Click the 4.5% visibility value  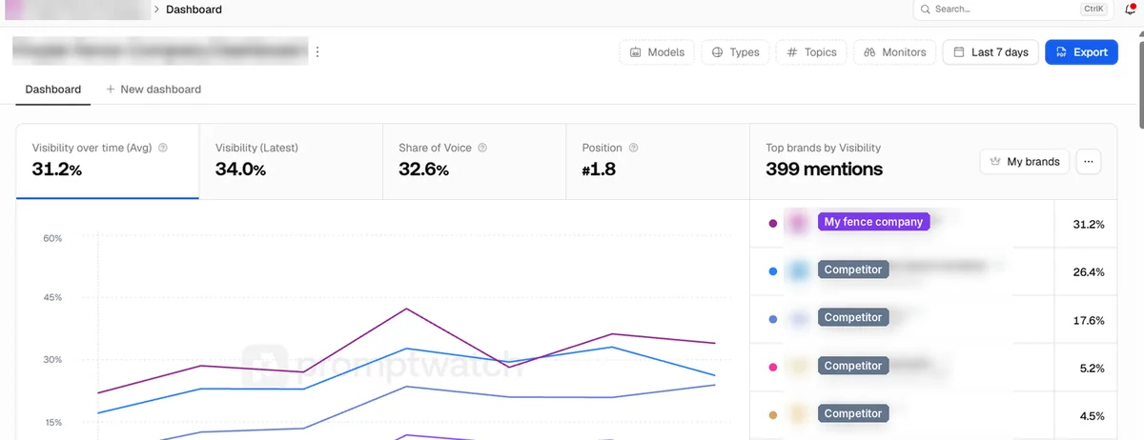click(1093, 416)
